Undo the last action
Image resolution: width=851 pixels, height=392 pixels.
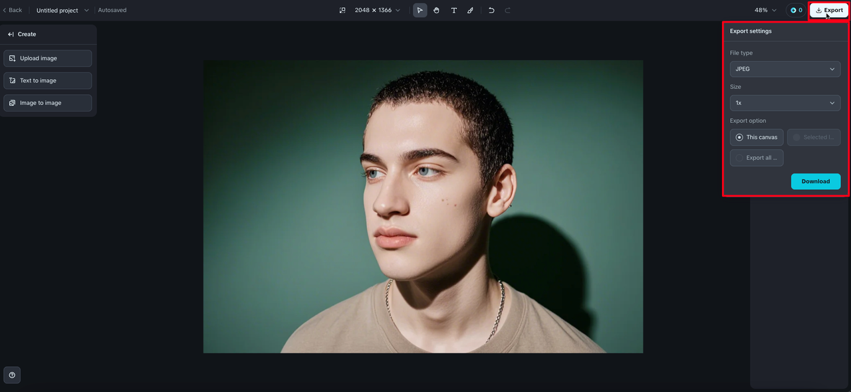pos(491,10)
